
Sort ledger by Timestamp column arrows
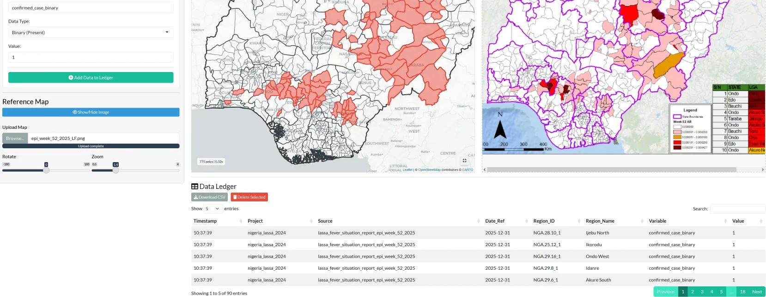241,221
